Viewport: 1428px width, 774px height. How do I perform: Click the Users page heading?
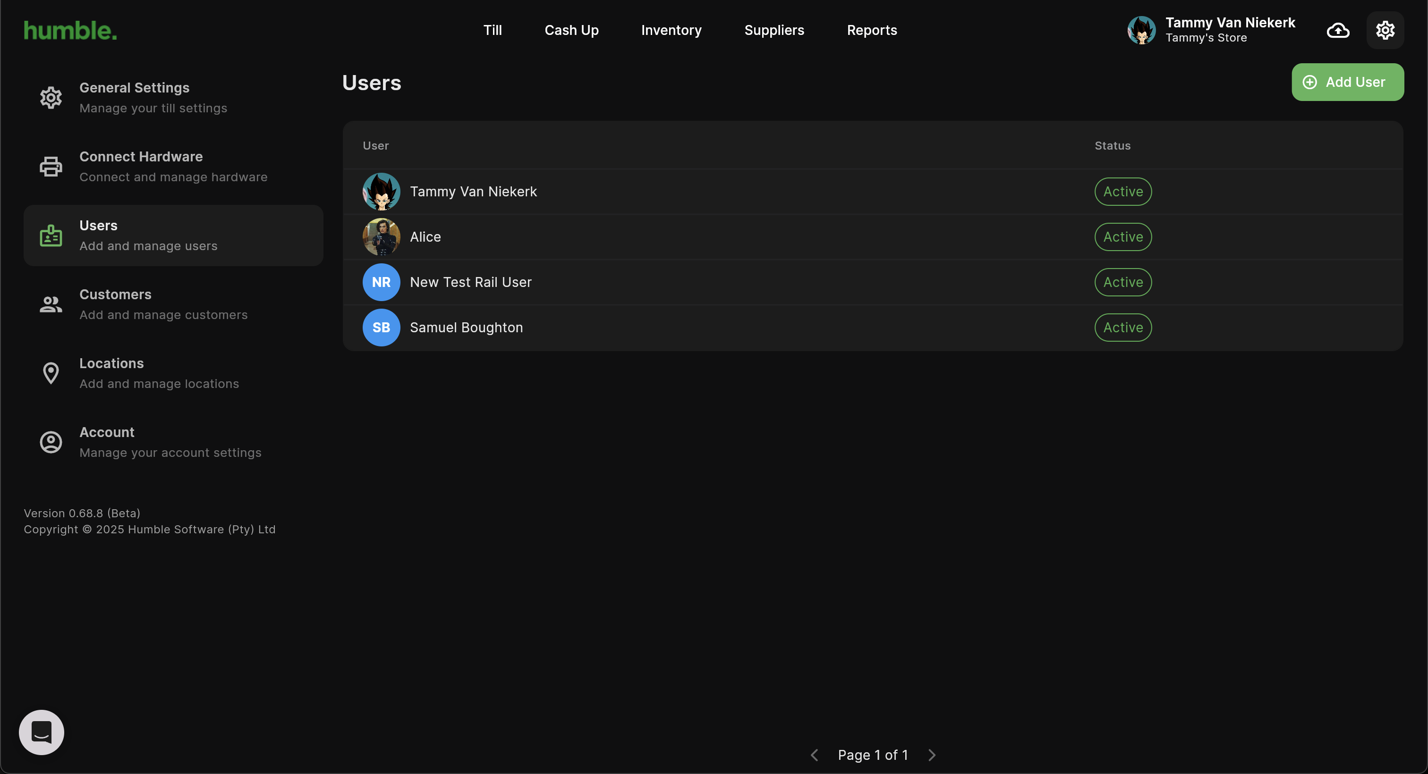(372, 83)
